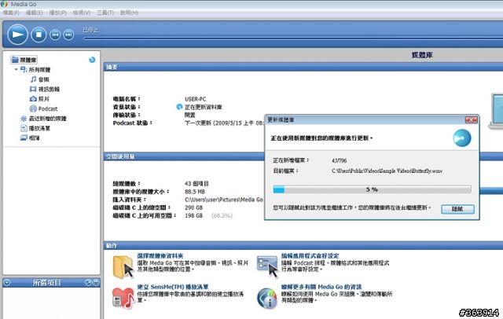Select the 媒體庫 library root folder
This screenshot has height=319, width=503.
point(24,60)
